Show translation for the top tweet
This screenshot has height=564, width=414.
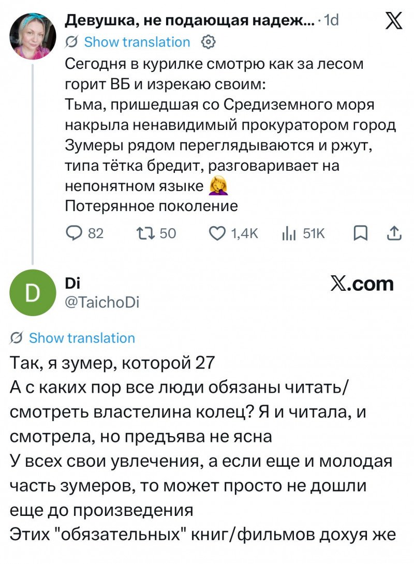[x=137, y=42]
